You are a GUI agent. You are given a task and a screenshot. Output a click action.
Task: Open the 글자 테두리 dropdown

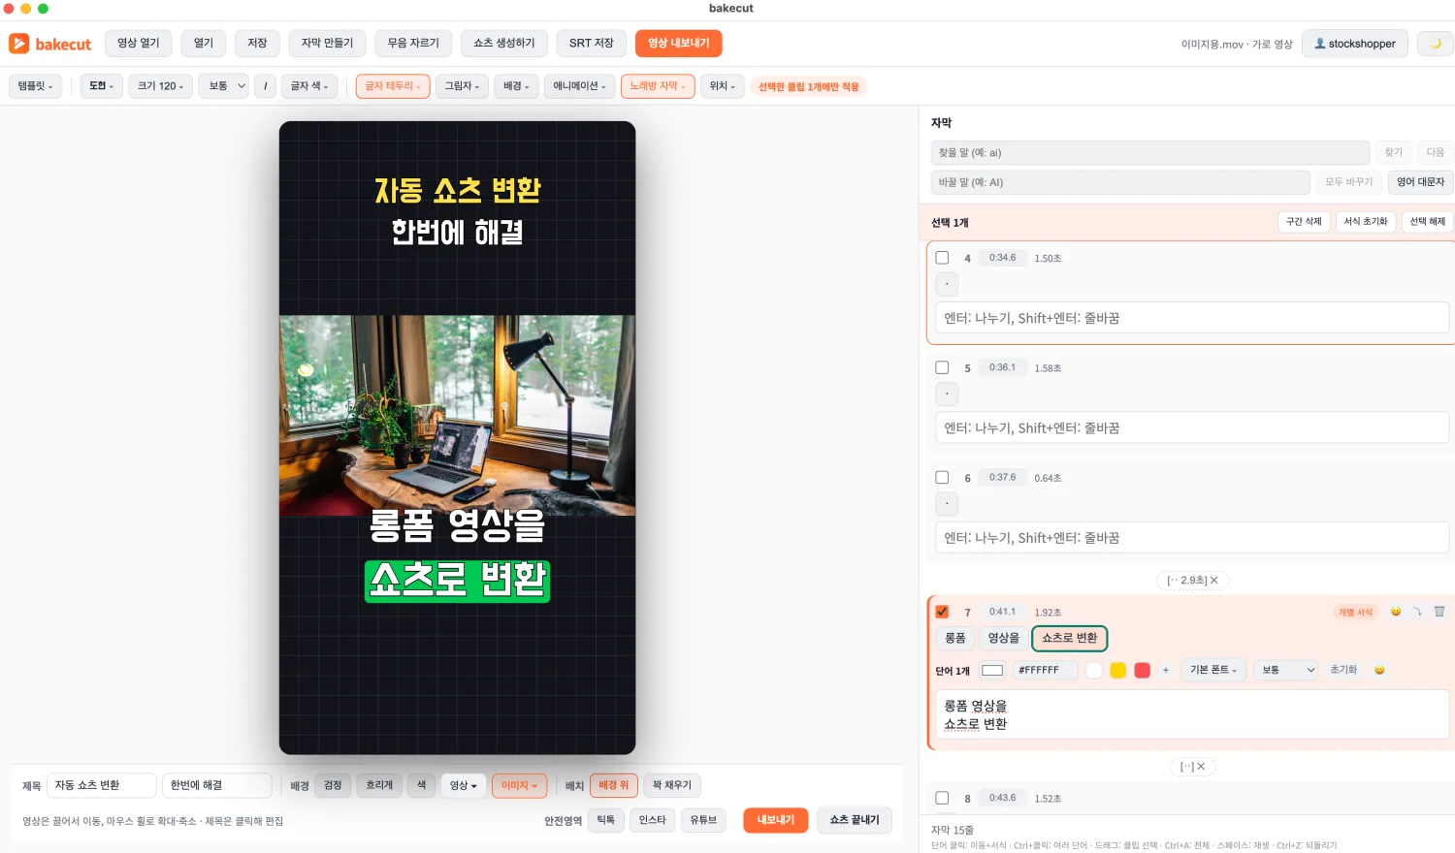pyautogui.click(x=393, y=86)
